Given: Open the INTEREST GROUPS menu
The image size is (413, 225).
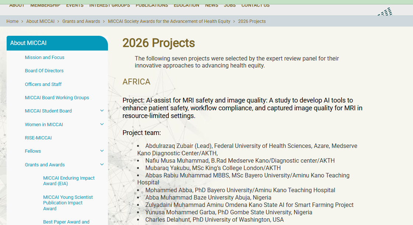Looking at the screenshot, I should (x=109, y=5).
